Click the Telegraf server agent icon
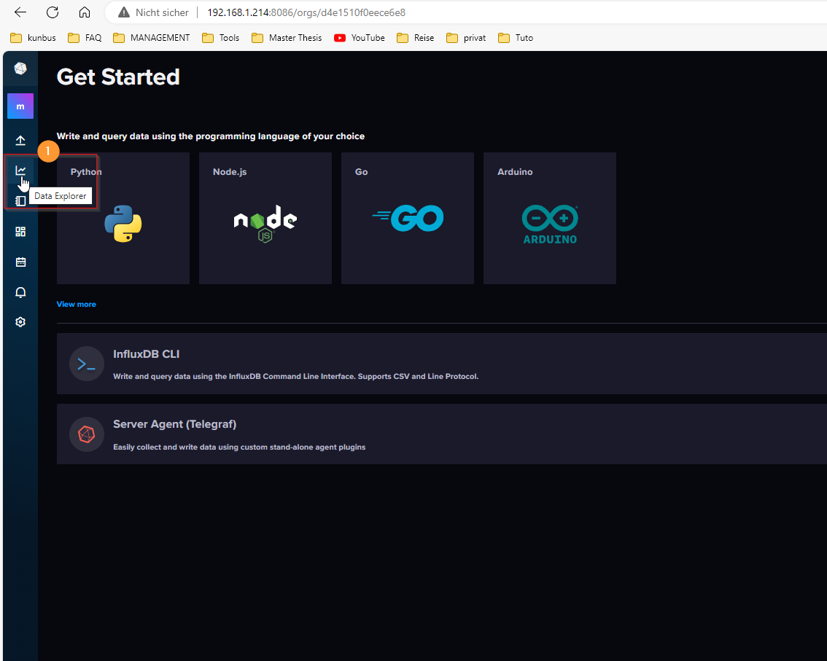The image size is (827, 661). 87,434
